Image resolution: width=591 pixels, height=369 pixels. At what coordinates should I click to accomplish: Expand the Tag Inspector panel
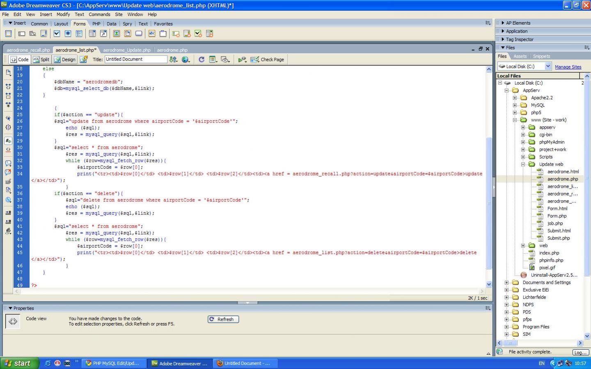pos(503,39)
